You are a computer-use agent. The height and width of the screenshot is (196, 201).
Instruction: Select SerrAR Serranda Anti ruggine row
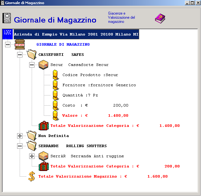tap(87, 156)
